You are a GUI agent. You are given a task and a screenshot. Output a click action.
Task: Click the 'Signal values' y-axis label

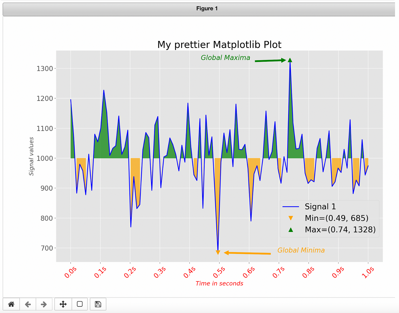[31, 156]
